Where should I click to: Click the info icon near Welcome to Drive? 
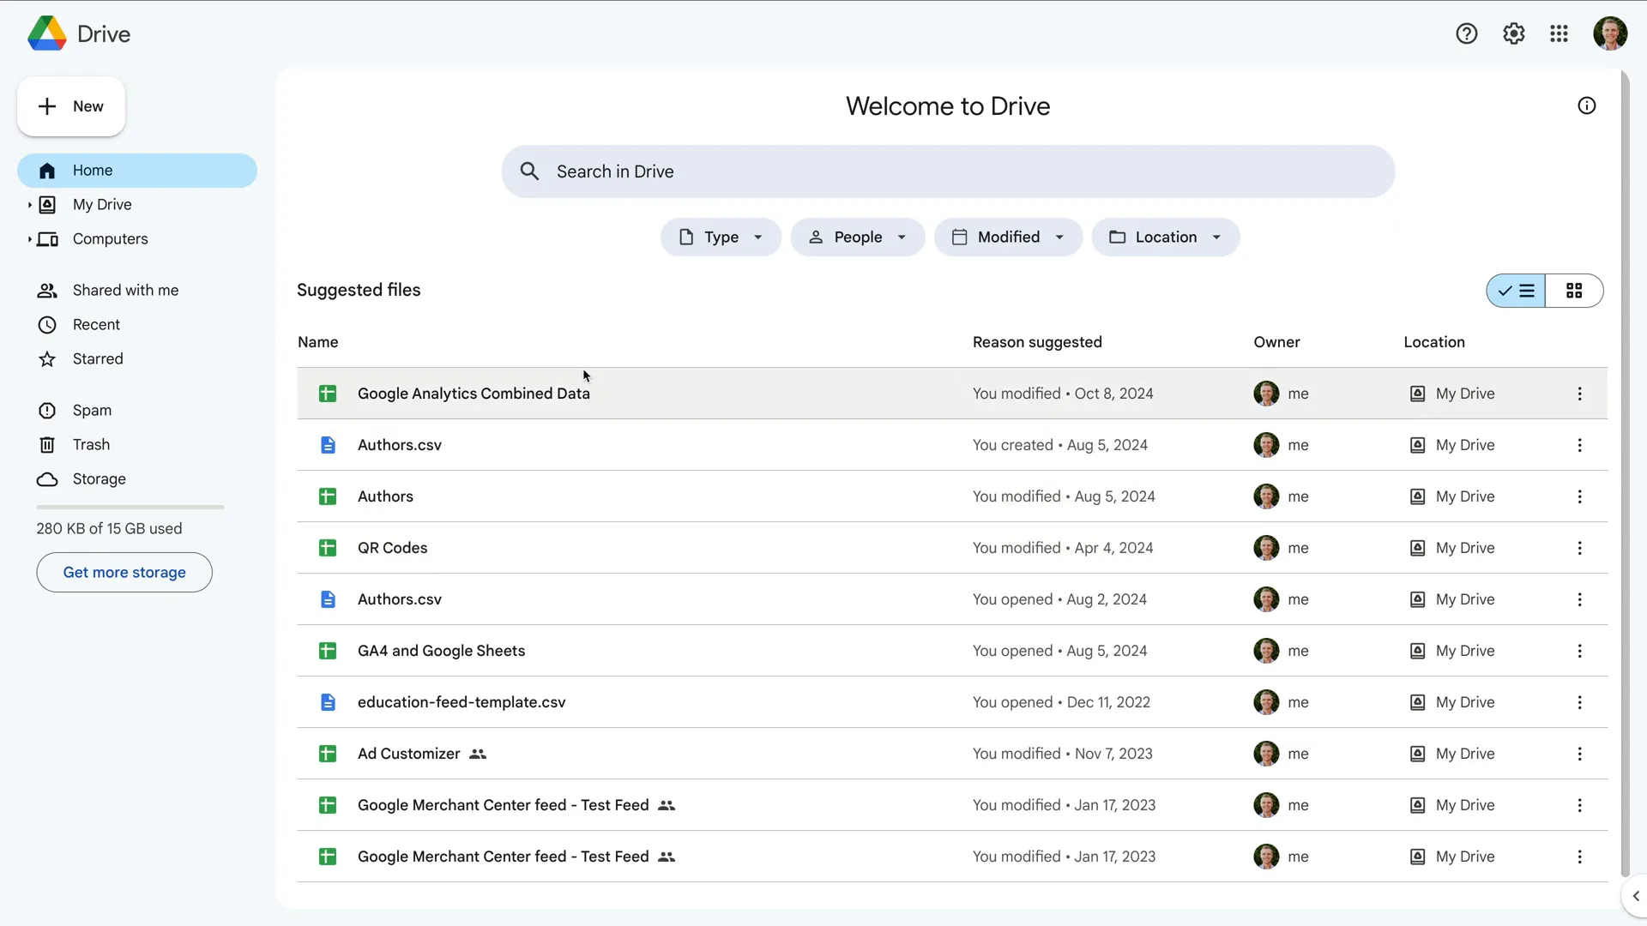1586,105
